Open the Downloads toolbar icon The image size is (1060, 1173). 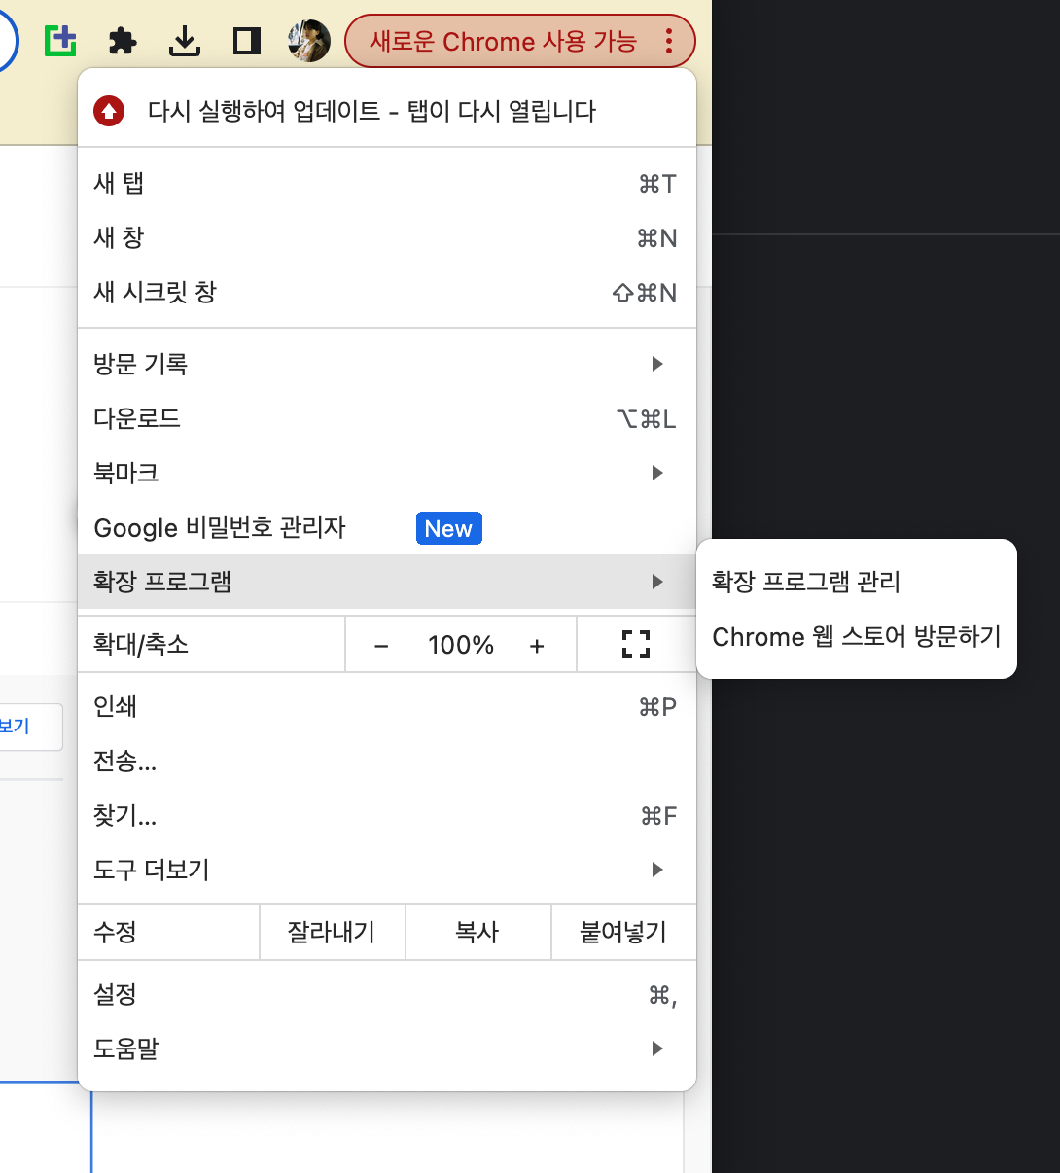pos(185,41)
